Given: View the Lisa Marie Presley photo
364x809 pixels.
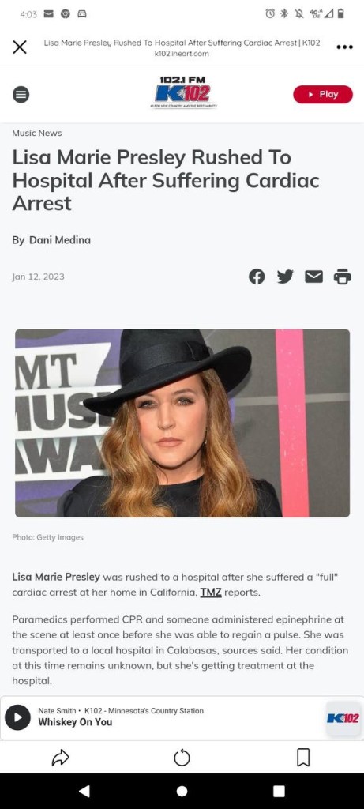Looking at the screenshot, I should pos(182,423).
